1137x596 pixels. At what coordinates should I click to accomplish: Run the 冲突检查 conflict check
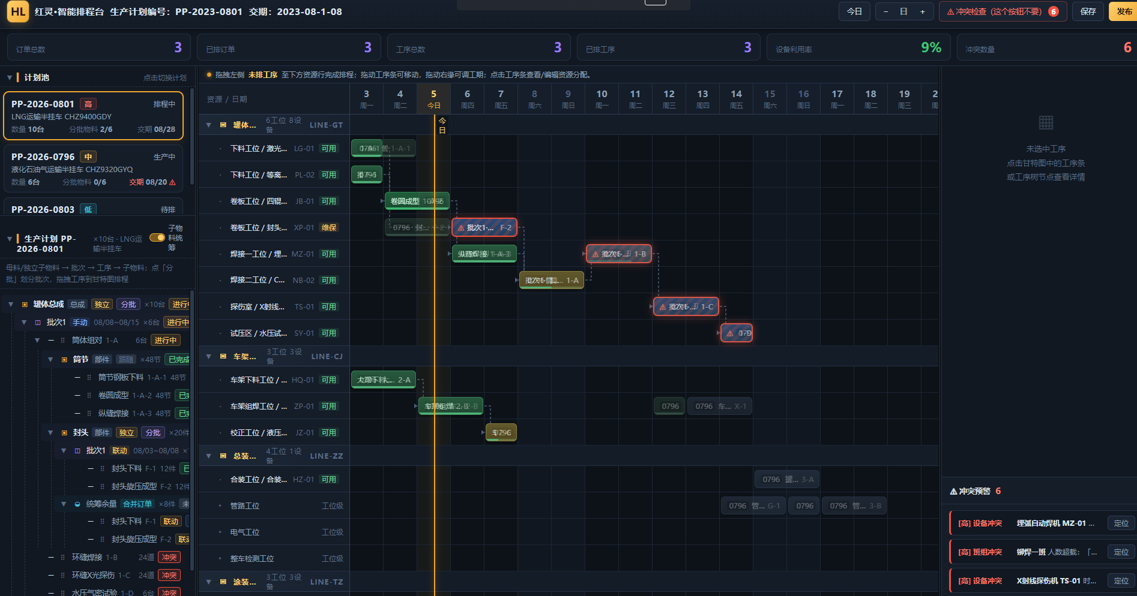(1003, 11)
